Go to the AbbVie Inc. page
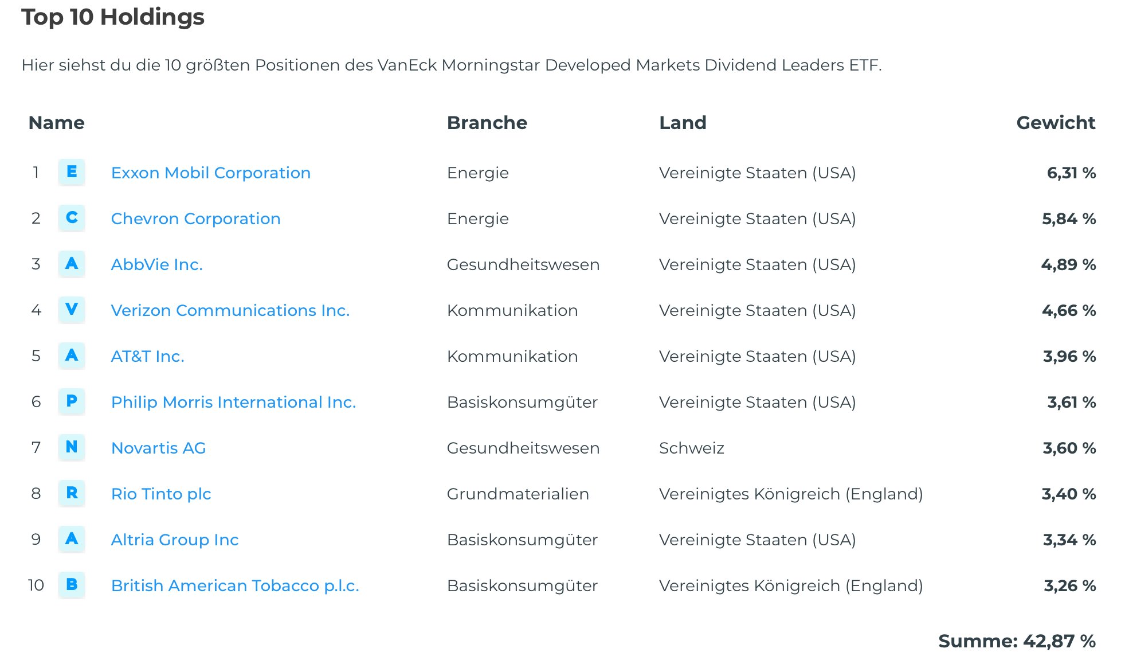 156,264
